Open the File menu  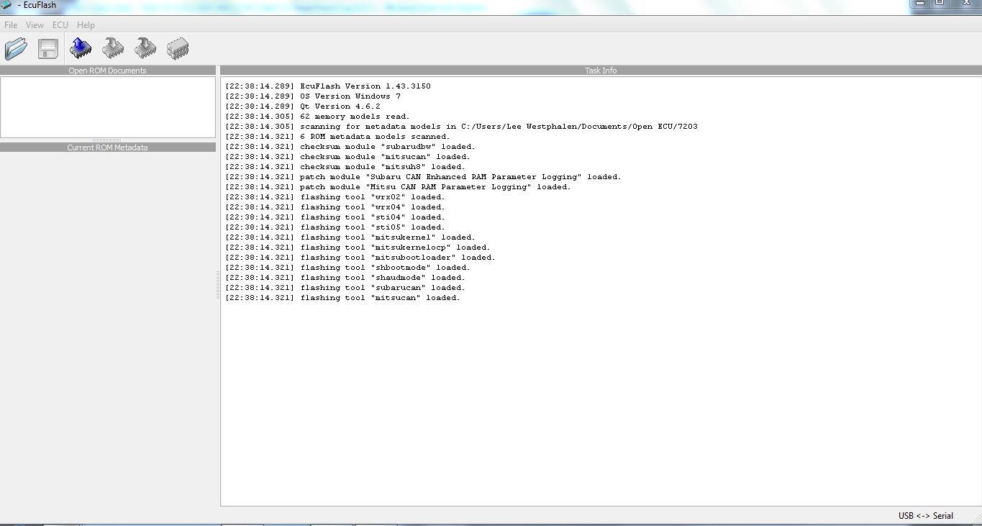coord(11,25)
